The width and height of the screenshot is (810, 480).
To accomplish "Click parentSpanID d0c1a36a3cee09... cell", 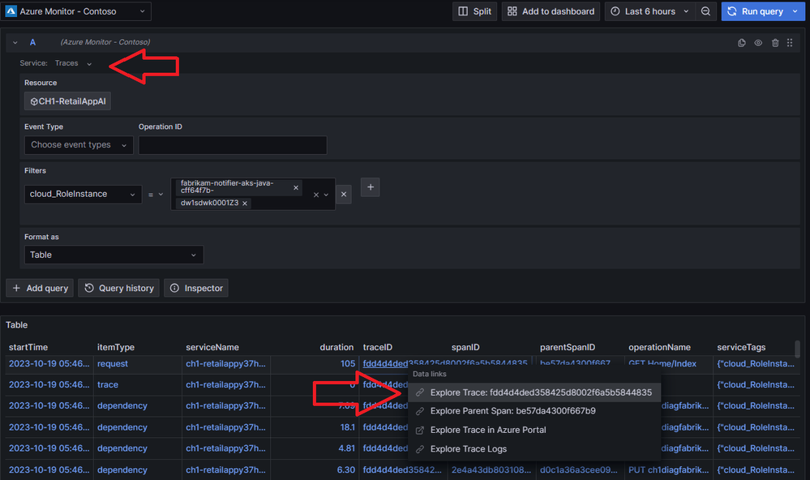I will pos(579,469).
